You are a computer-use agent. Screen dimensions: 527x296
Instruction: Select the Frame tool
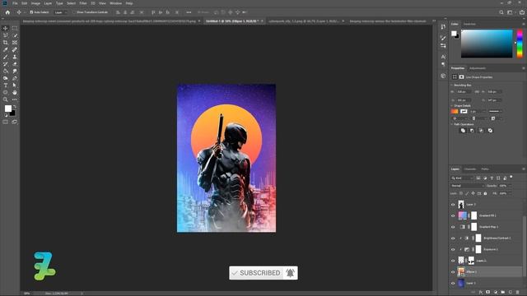[x=15, y=43]
